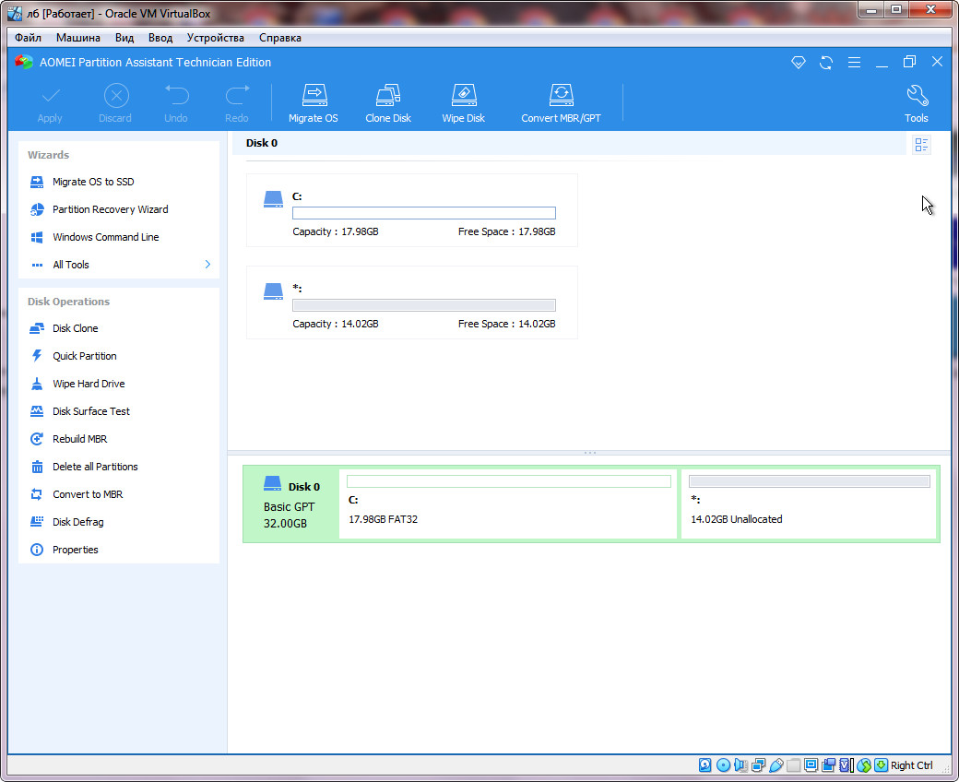Open the Справка menu
The height and width of the screenshot is (782, 959).
279,38
